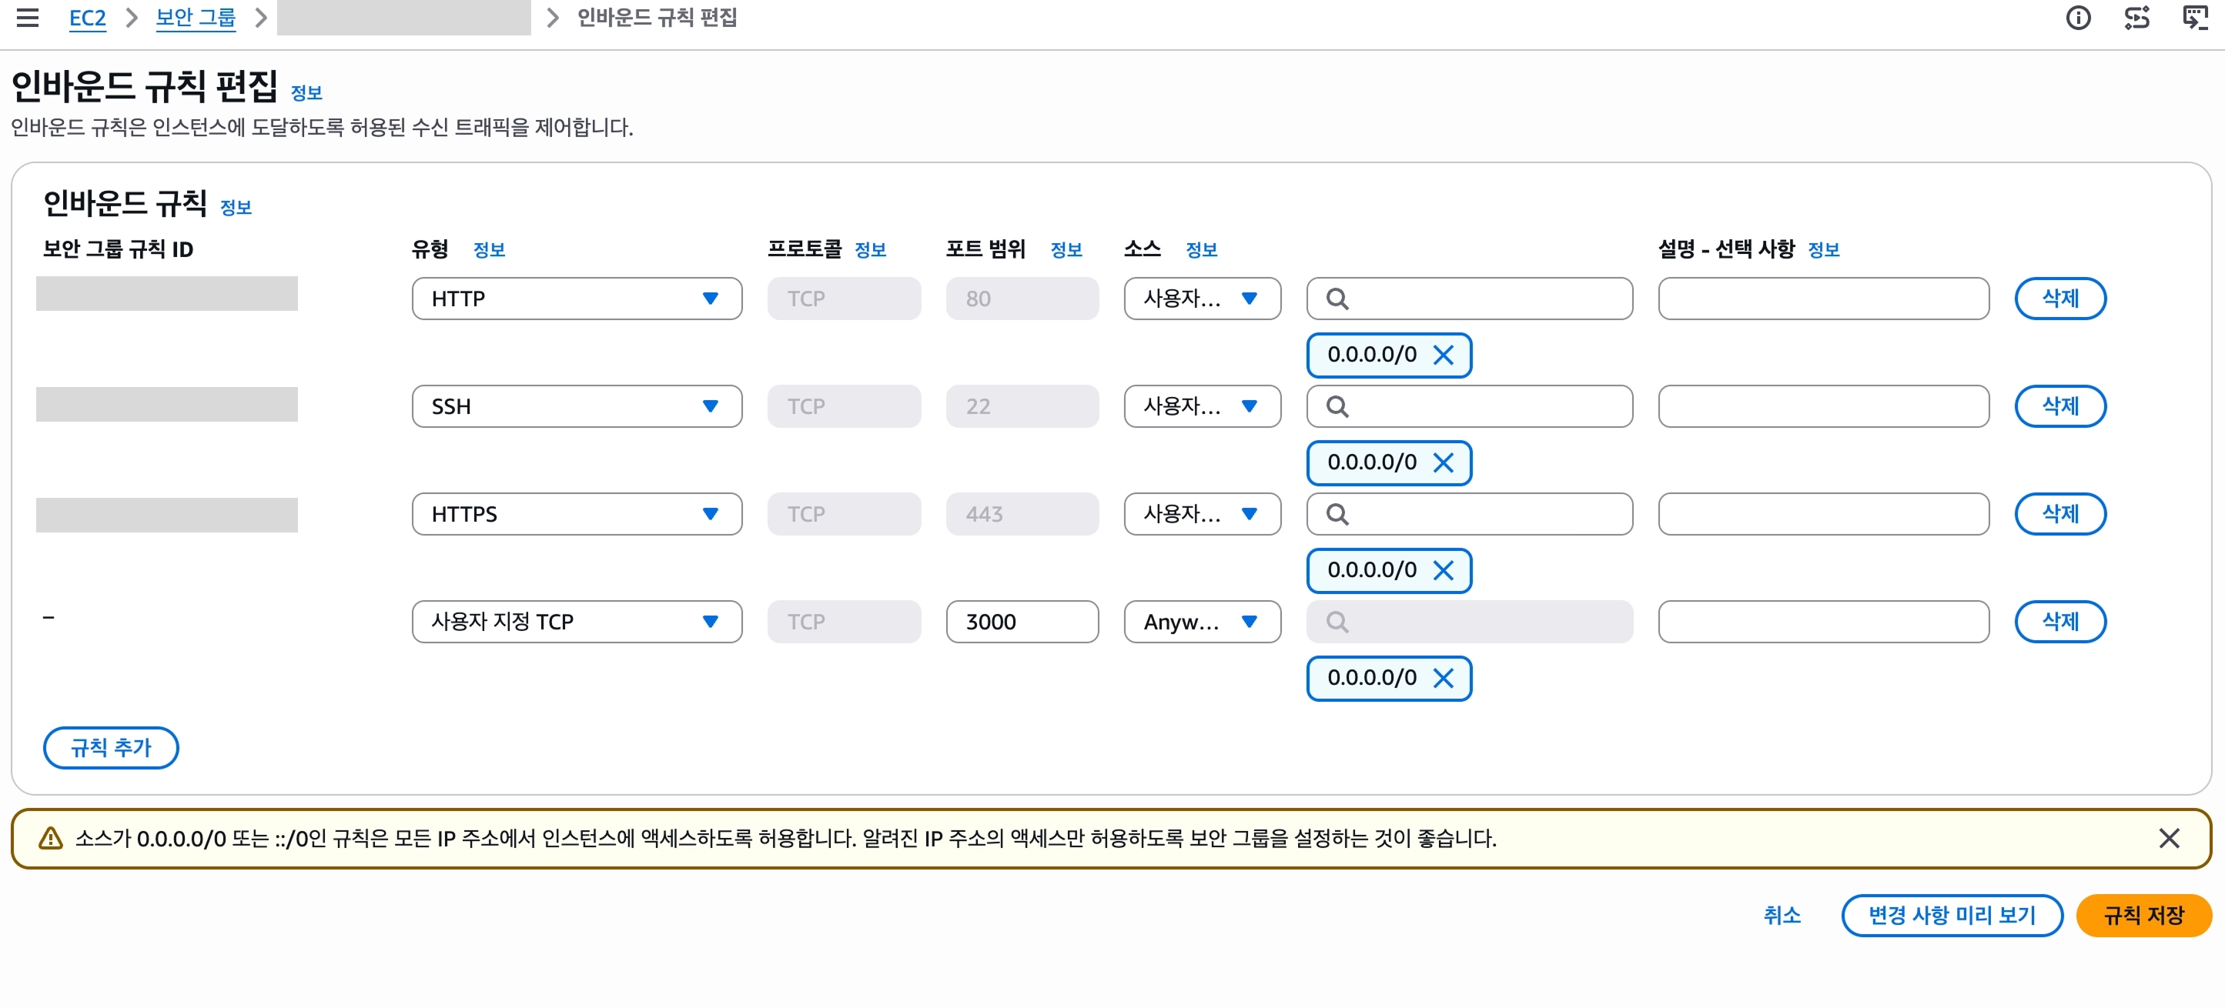Image resolution: width=2225 pixels, height=1008 pixels.
Task: Open the settings sync icon in top bar
Action: point(2137,17)
